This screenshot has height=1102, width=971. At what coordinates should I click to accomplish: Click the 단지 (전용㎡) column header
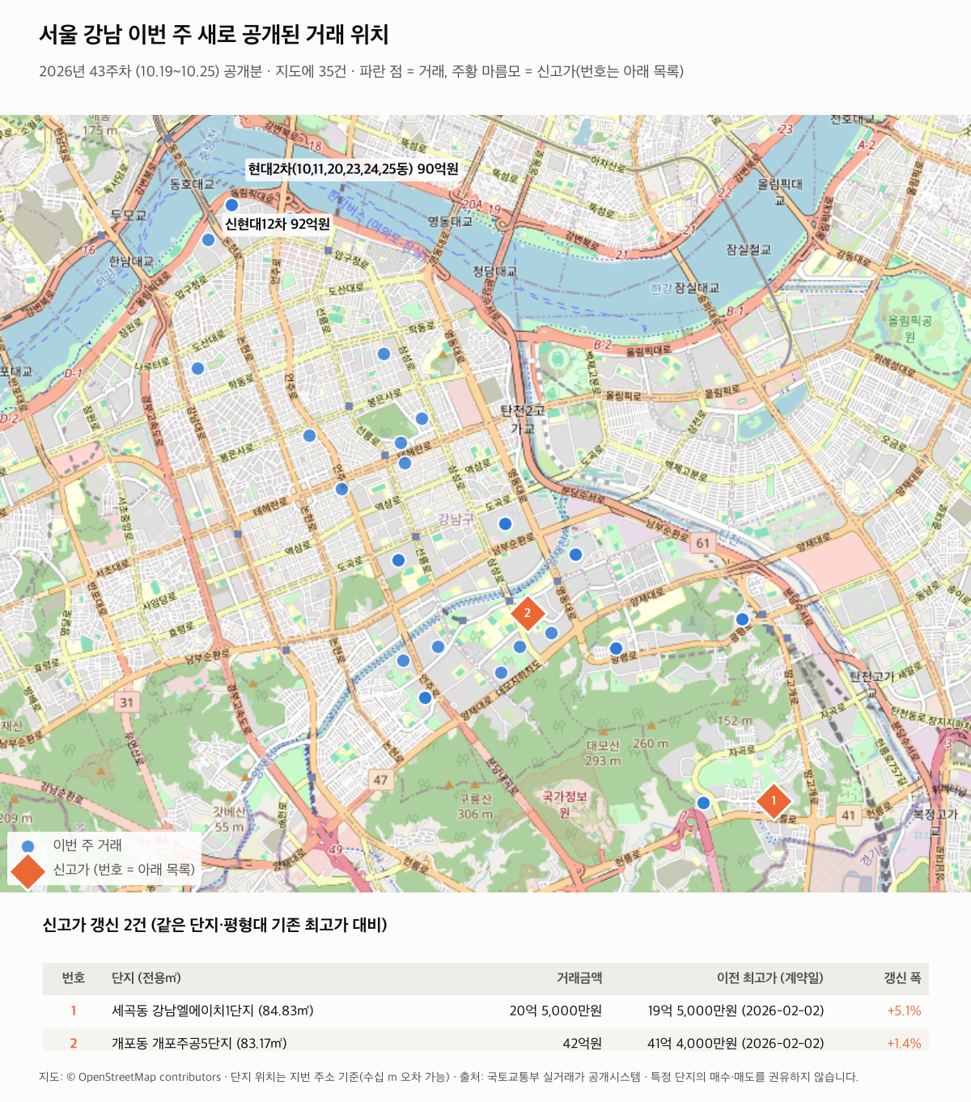click(x=146, y=978)
